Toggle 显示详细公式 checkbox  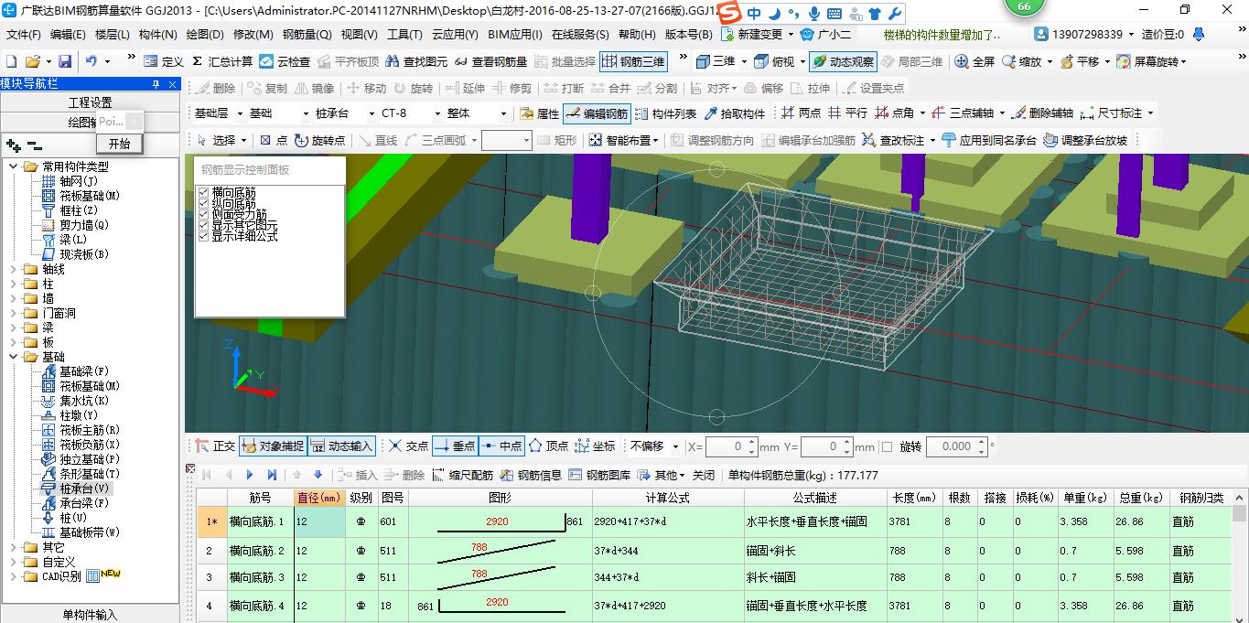tap(204, 236)
